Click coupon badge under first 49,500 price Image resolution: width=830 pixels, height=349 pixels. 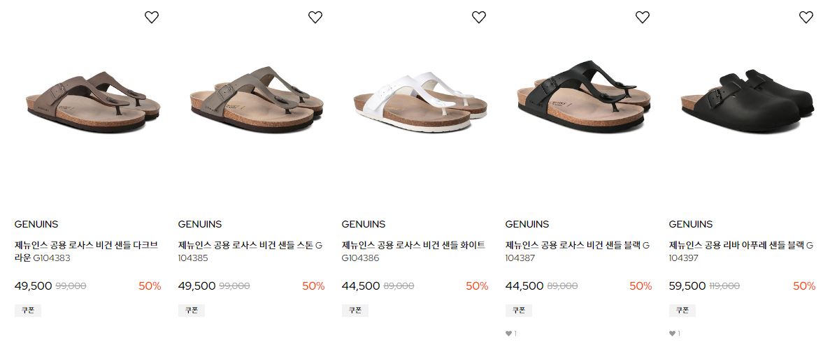coord(27,311)
